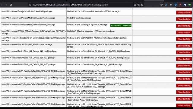Show conflicts for Cewcut_N1_HAT versus FACIAL_HAIR row
193x109 pixels.
point(184,59)
